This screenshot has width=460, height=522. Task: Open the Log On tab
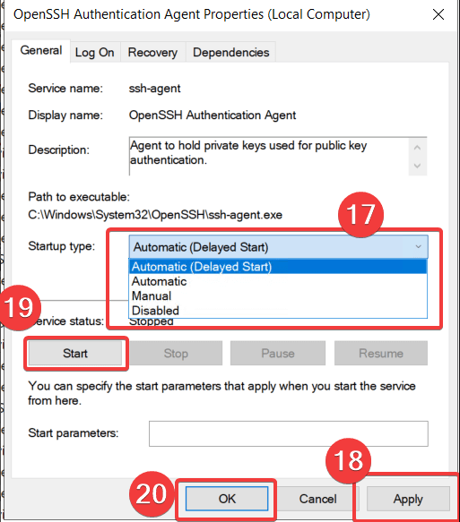[x=95, y=52]
